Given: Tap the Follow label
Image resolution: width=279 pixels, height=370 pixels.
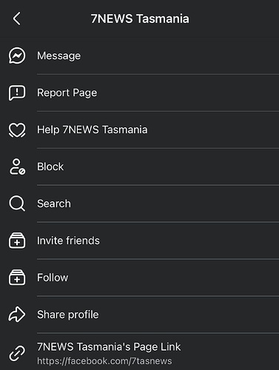Looking at the screenshot, I should click(x=53, y=277).
